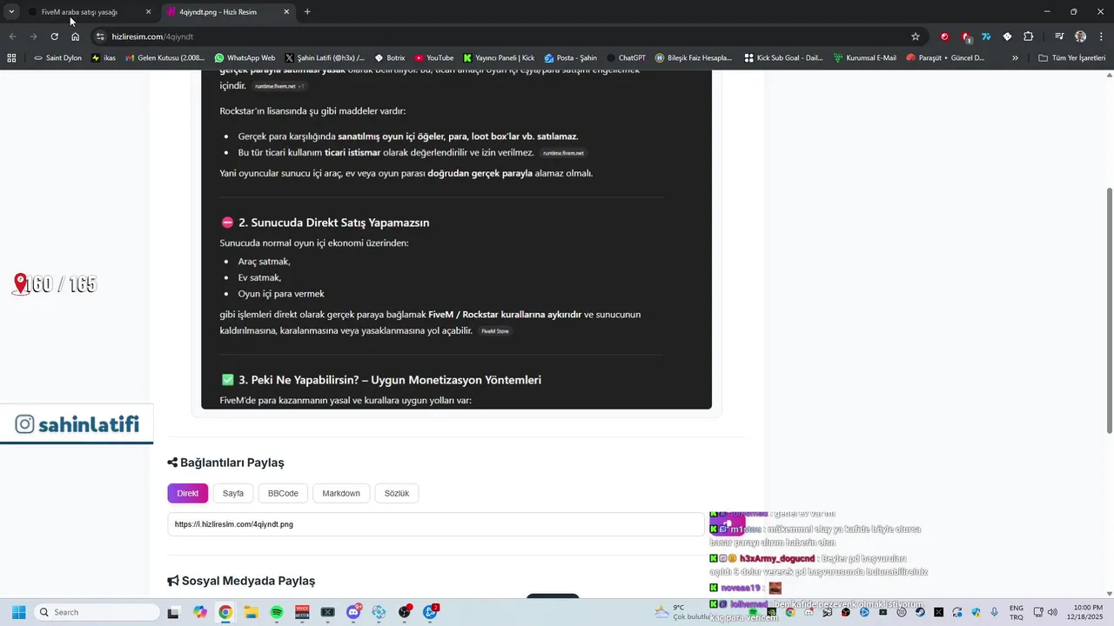Click the page vertical scrollbar thumb
The image size is (1114, 626).
pyautogui.click(x=1109, y=310)
